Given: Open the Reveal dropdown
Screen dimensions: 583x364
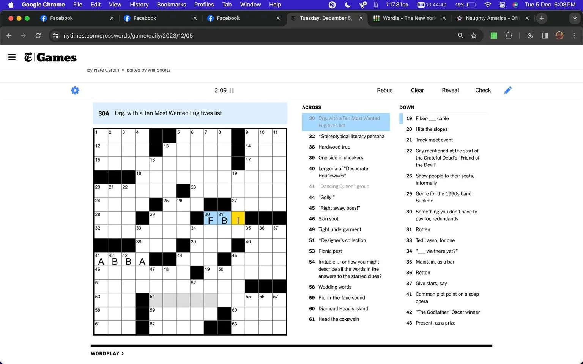Looking at the screenshot, I should pyautogui.click(x=450, y=90).
